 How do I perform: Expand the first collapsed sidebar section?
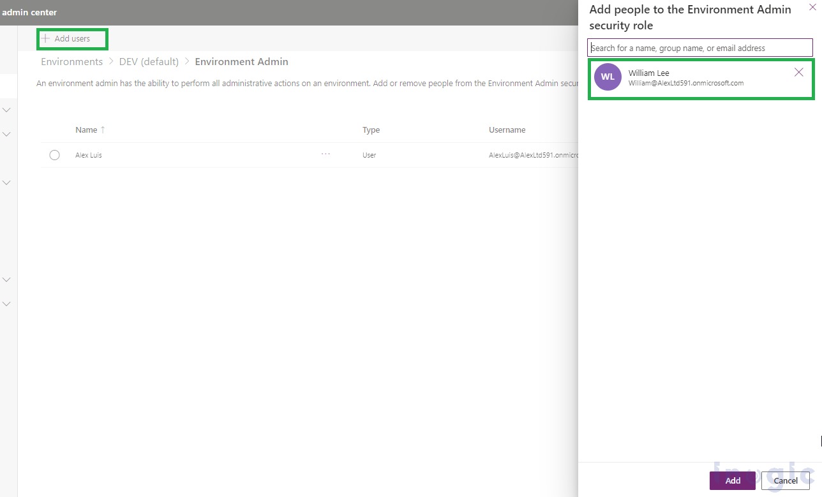tap(6, 109)
